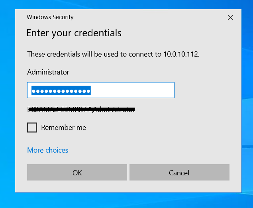This screenshot has height=208, width=253.
Task: Click the These credentials description sentence
Action: tap(92, 54)
